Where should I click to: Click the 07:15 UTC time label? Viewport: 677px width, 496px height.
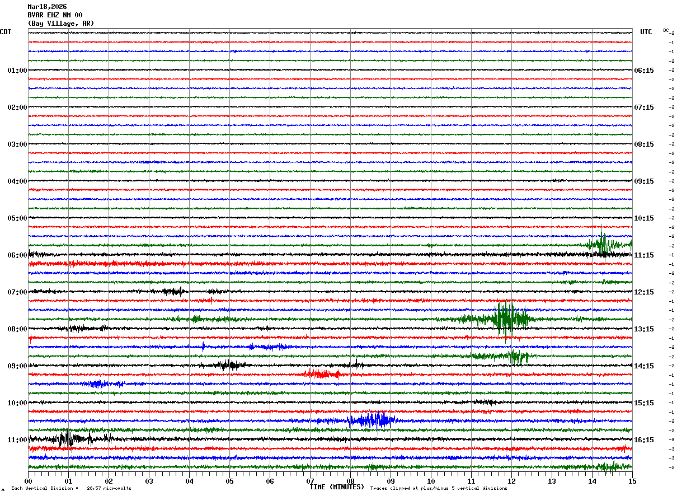644,107
